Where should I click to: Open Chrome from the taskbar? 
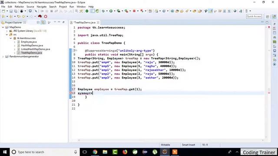pos(95,152)
